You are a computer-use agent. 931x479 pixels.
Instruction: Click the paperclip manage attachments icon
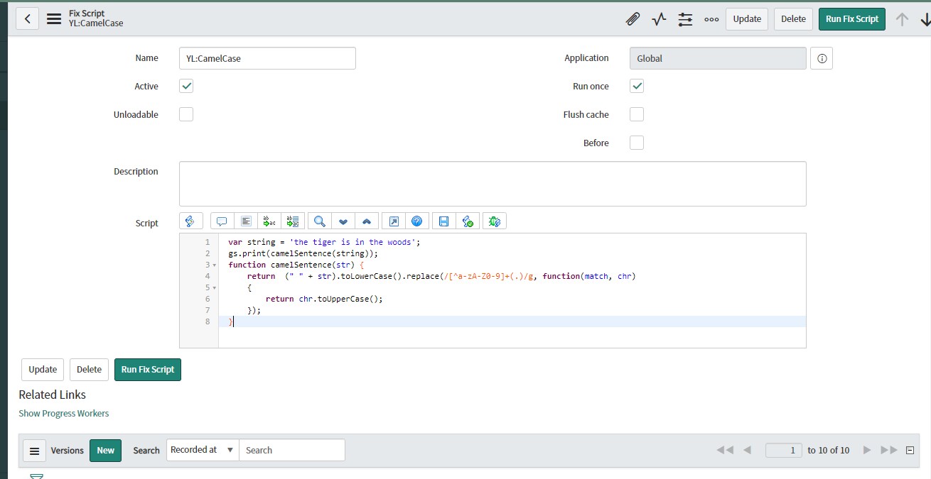[633, 19]
